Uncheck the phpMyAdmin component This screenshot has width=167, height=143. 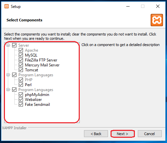coord(21,95)
